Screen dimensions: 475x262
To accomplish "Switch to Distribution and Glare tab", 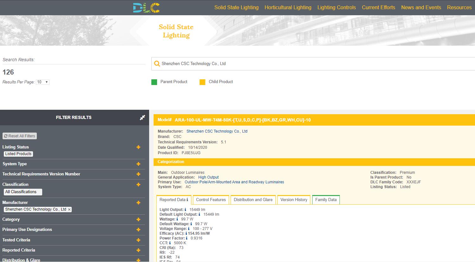I will [253, 200].
